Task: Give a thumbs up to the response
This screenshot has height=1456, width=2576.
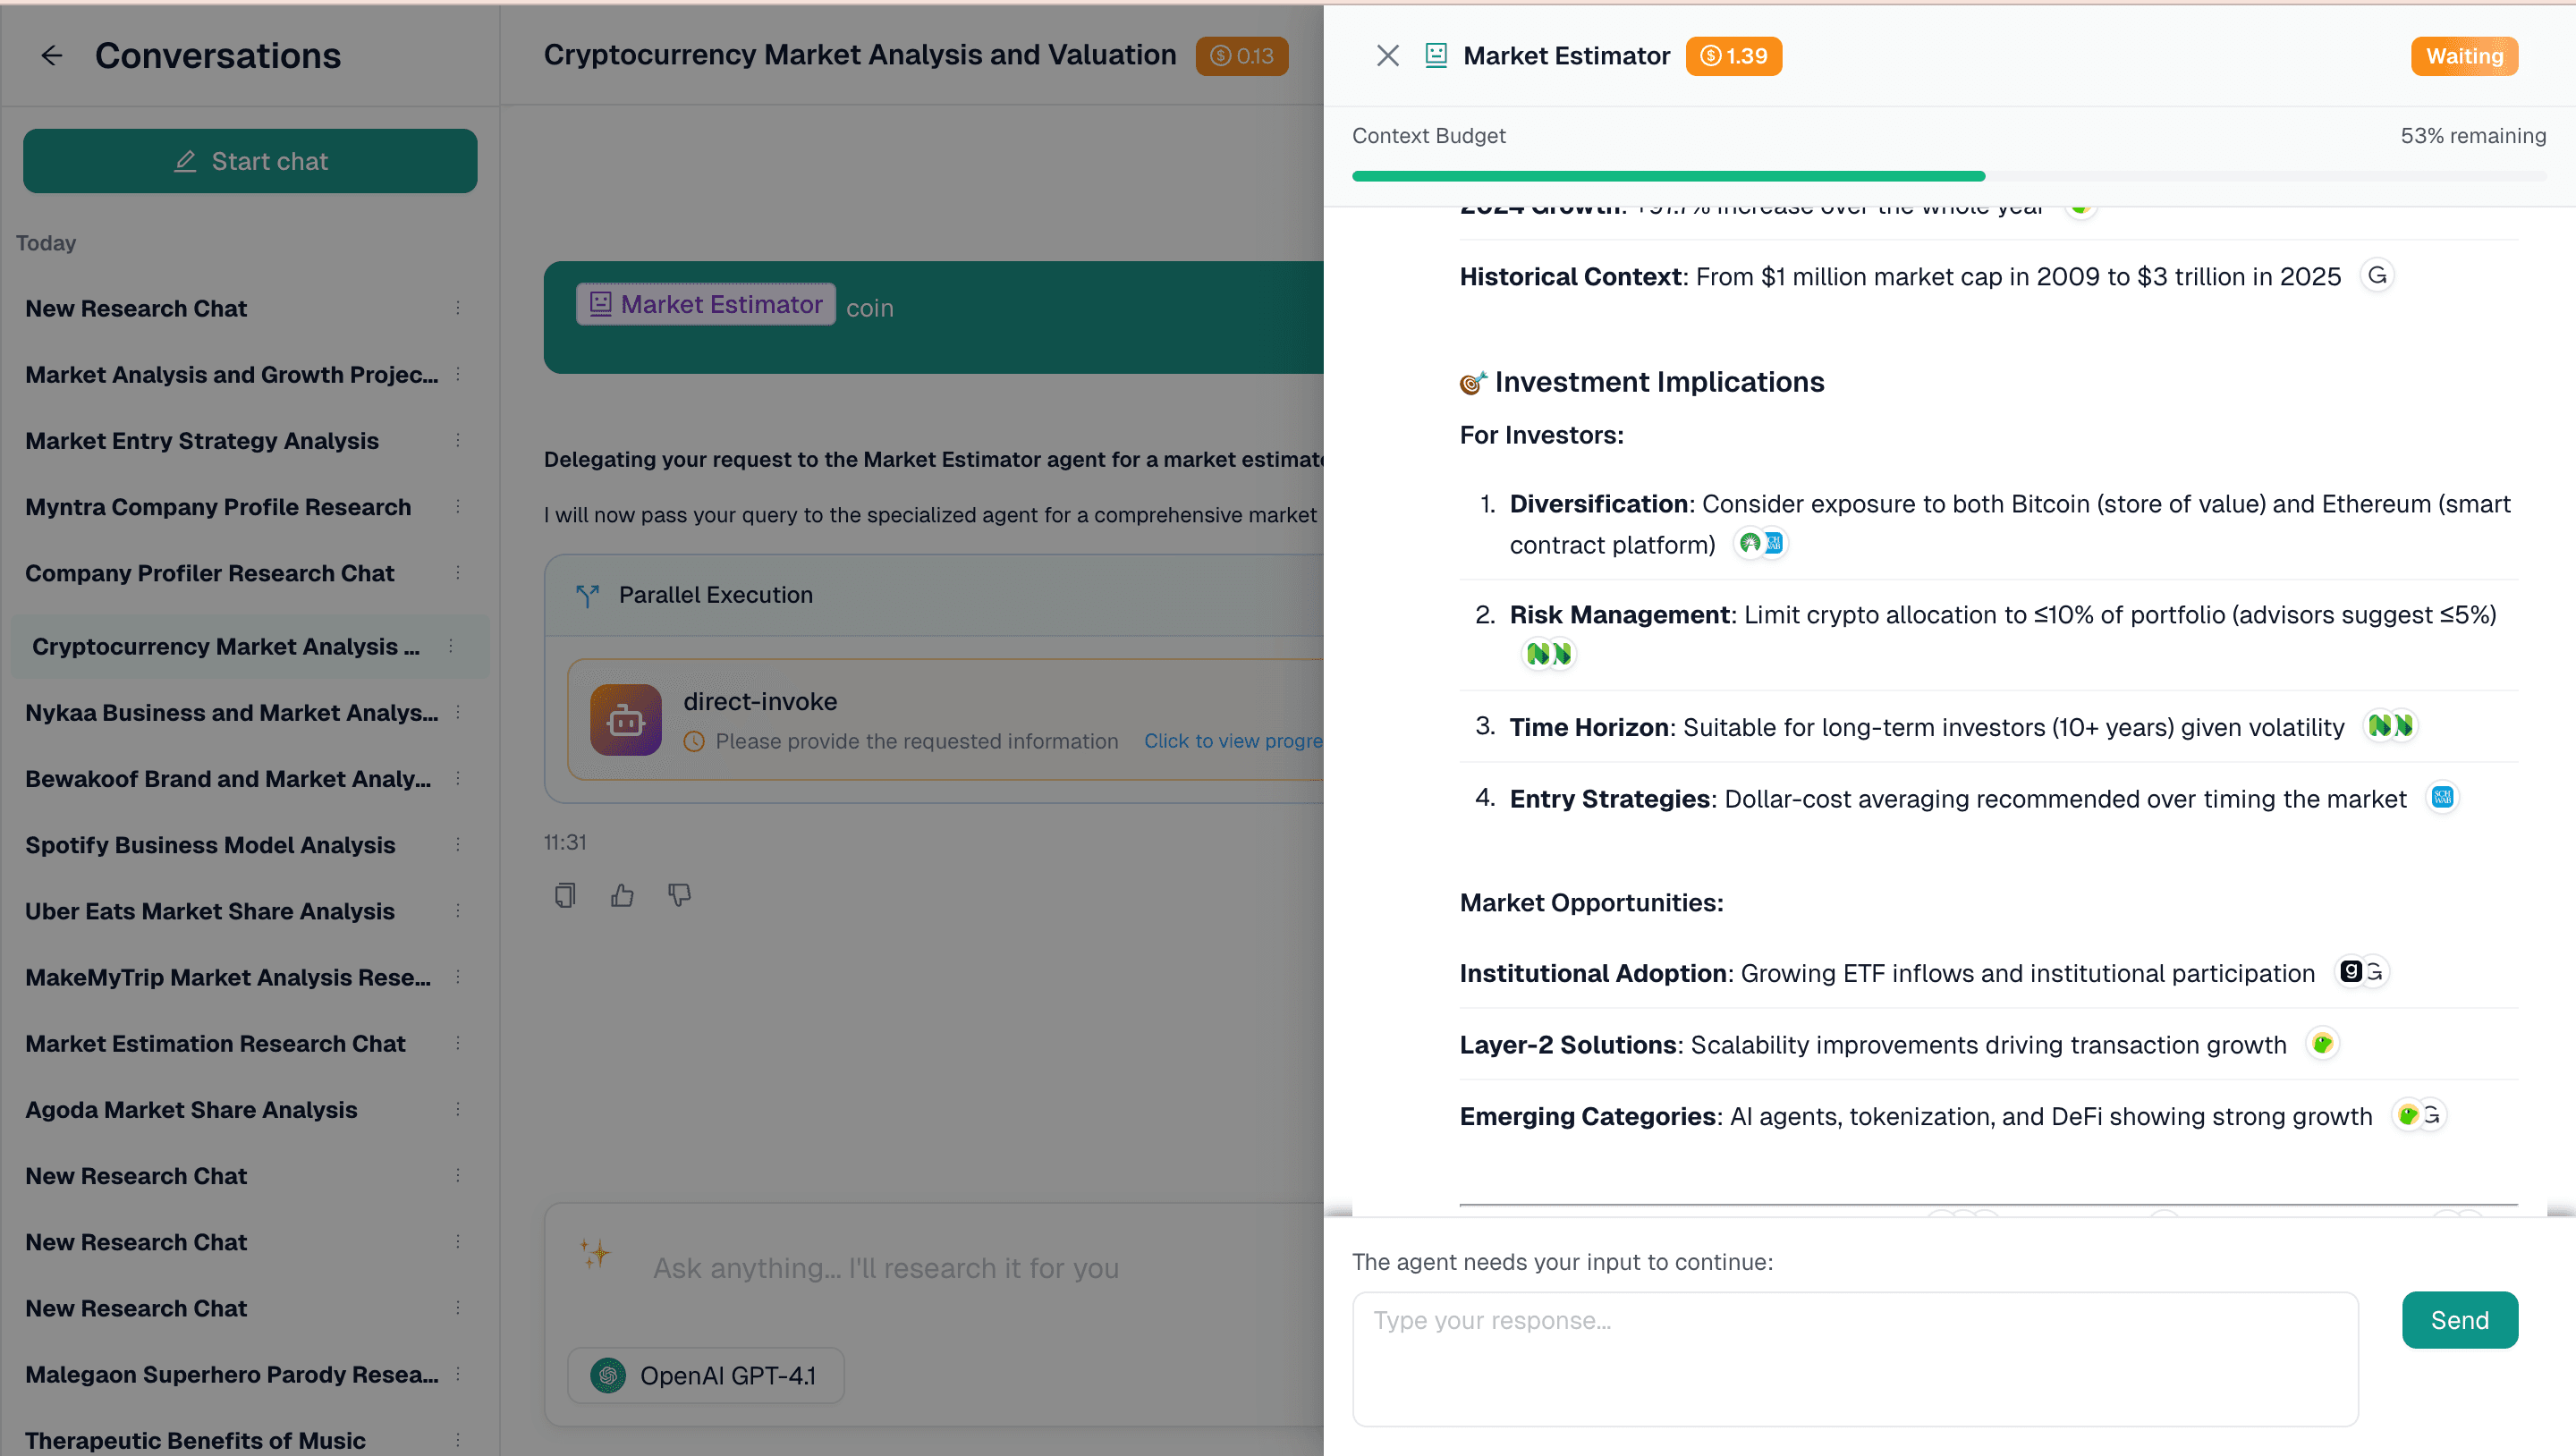Action: click(622, 895)
